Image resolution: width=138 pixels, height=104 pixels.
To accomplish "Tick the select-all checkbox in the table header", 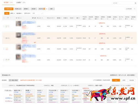I will pyautogui.click(x=4, y=18).
